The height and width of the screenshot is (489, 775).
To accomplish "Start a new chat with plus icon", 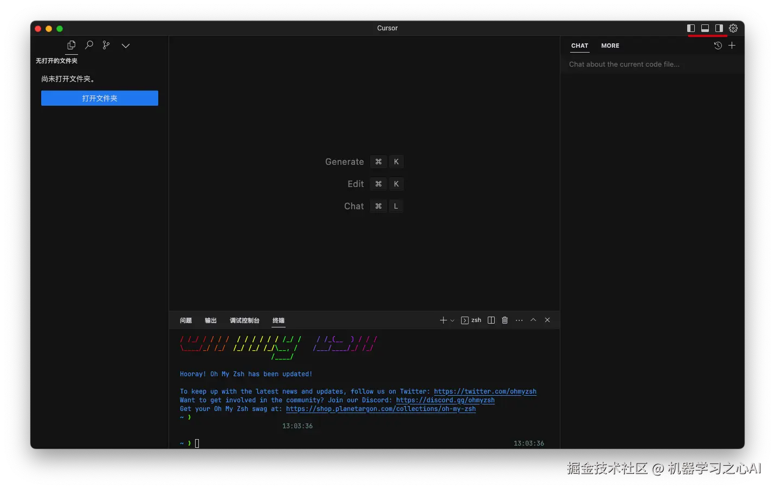I will [x=732, y=46].
